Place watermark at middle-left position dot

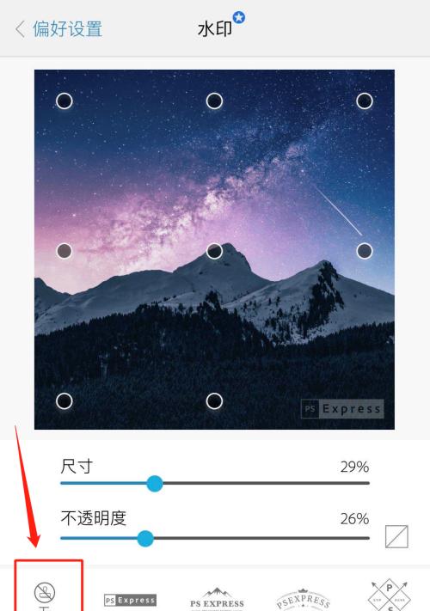(x=64, y=251)
